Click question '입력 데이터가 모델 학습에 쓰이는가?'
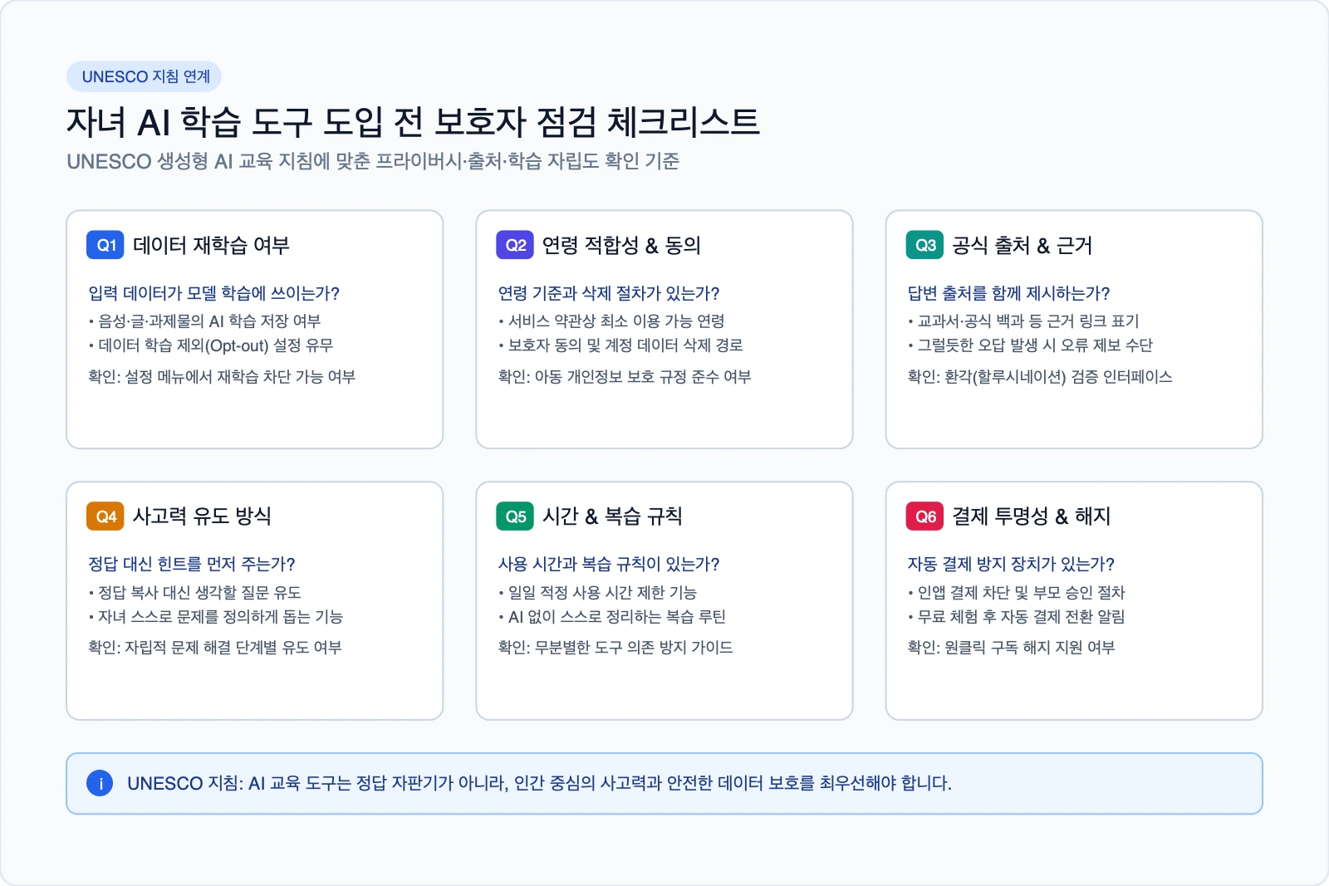This screenshot has height=886, width=1329. tap(213, 293)
